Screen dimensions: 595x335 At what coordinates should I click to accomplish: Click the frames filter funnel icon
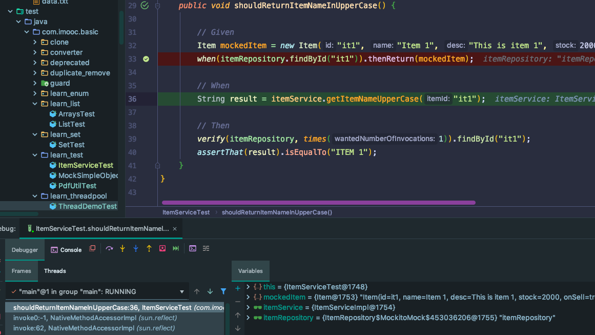(223, 291)
